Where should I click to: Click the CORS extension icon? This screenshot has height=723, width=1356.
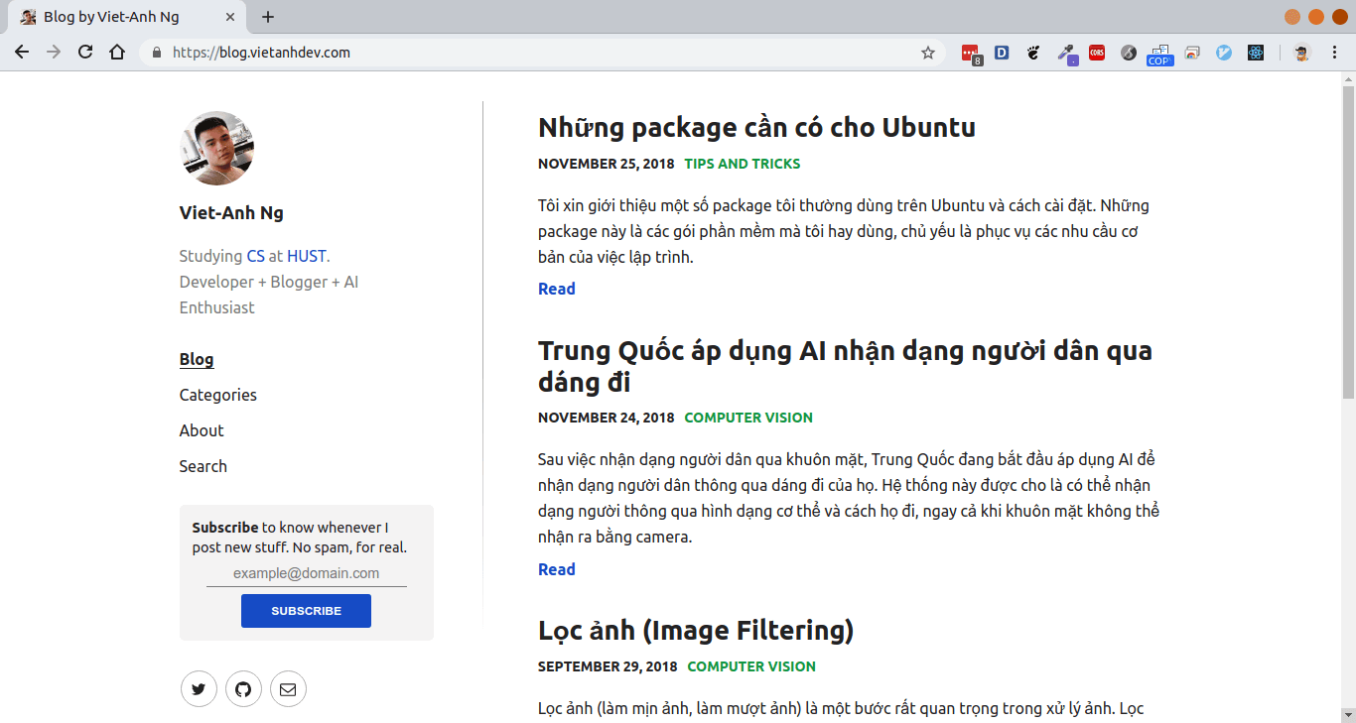click(1097, 52)
